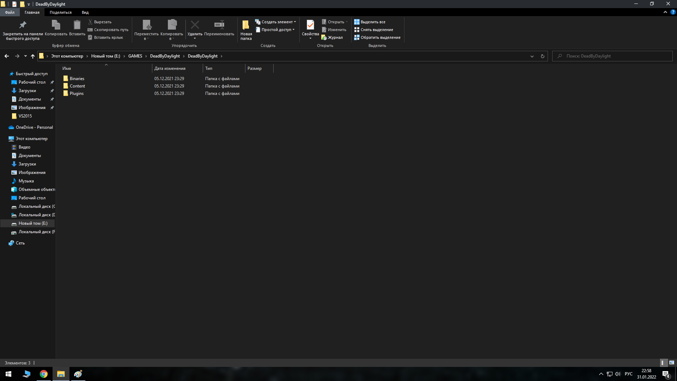Go up one folder level arrow
677x381 pixels.
click(33, 56)
